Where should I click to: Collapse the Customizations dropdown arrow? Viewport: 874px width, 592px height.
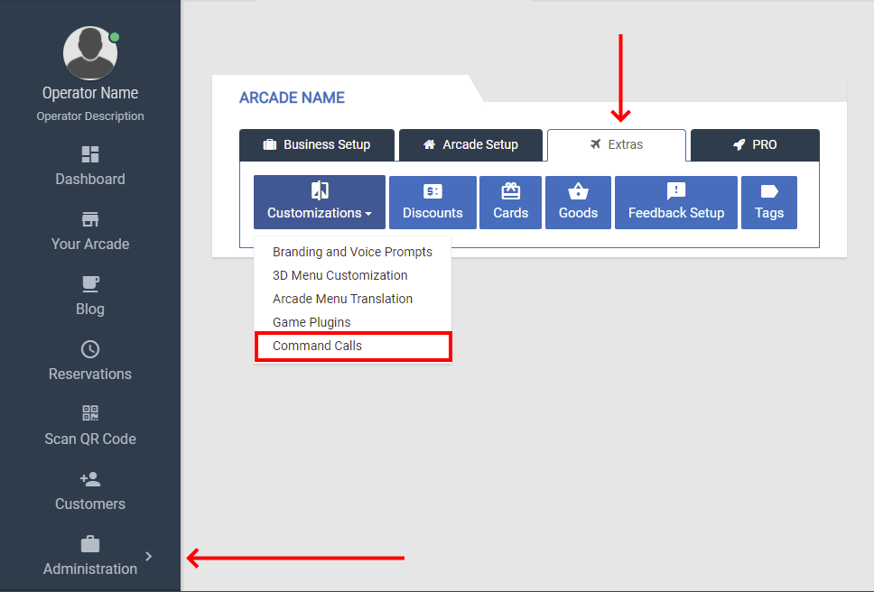click(x=368, y=214)
